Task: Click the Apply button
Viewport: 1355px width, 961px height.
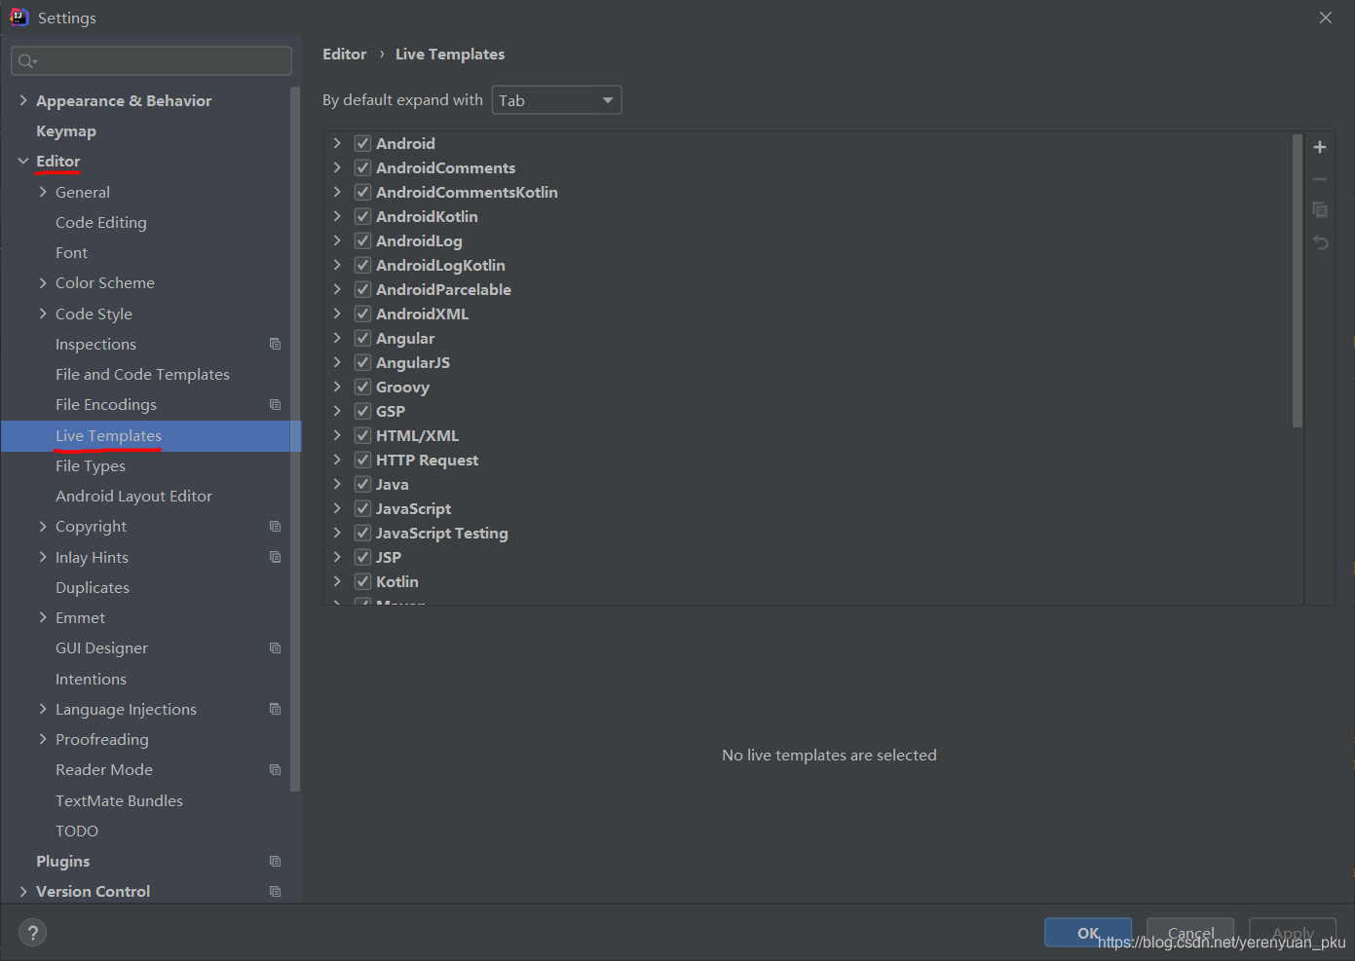Action: (1293, 932)
